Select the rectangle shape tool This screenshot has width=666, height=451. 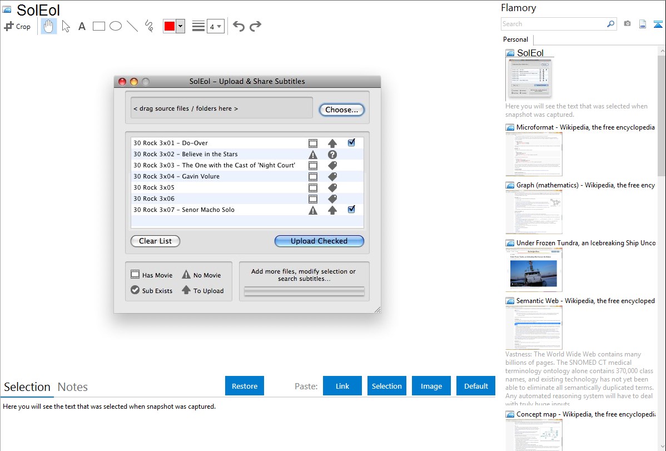click(x=98, y=26)
